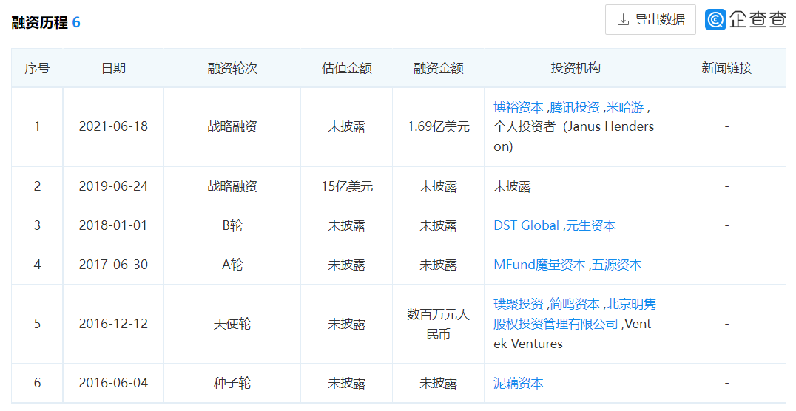Viewport: 796px width, 411px height.
Task: Click the 序号 column header
Action: coord(37,68)
